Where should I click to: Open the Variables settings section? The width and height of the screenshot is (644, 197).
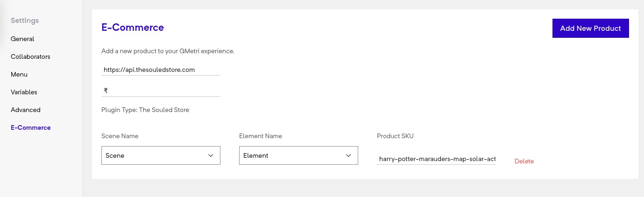(24, 92)
